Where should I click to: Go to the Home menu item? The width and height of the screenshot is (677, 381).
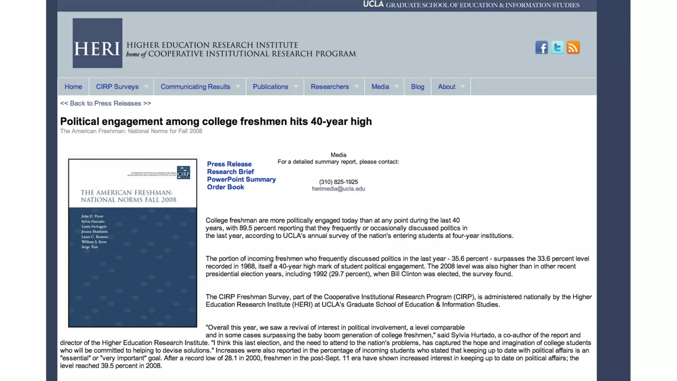tap(73, 87)
